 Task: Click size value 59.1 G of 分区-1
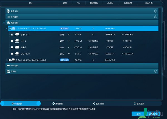[x=78, y=34]
